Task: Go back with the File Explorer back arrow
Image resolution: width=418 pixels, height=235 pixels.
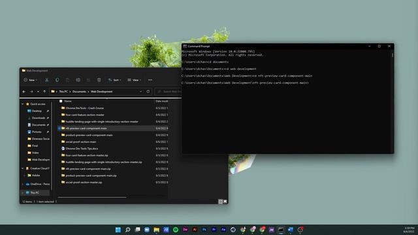Action: point(24,91)
